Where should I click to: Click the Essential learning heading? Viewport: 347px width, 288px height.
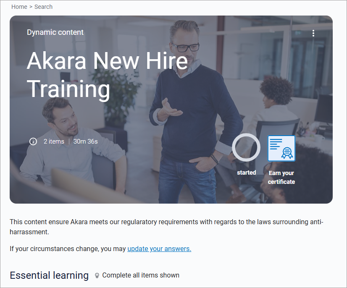[49, 275]
